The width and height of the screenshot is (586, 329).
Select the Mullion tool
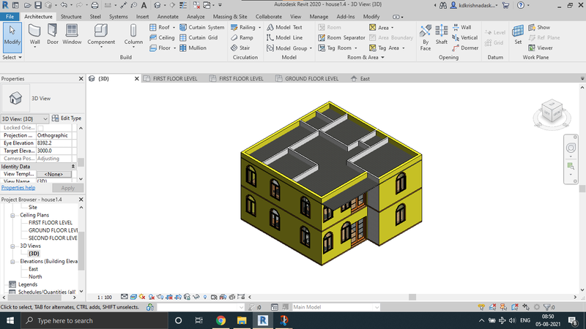[x=193, y=48]
